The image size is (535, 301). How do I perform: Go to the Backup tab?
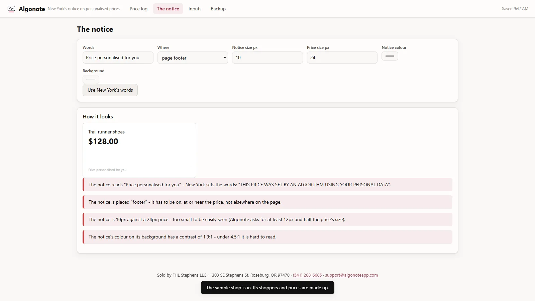218,9
